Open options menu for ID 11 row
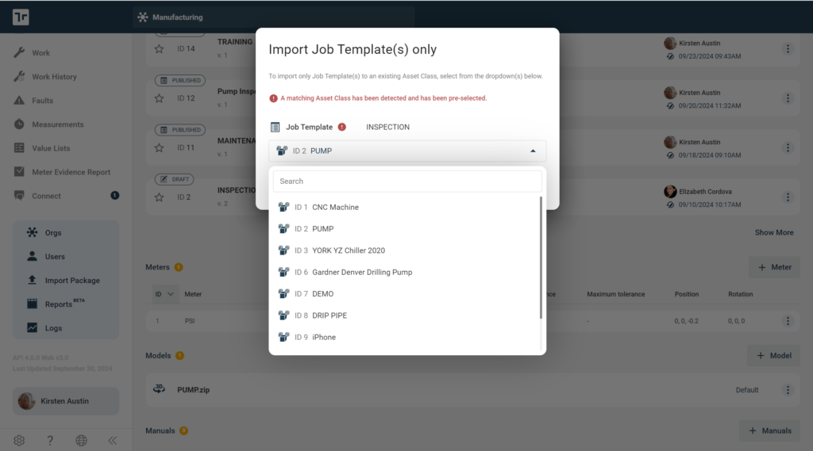This screenshot has width=813, height=451. 788,147
